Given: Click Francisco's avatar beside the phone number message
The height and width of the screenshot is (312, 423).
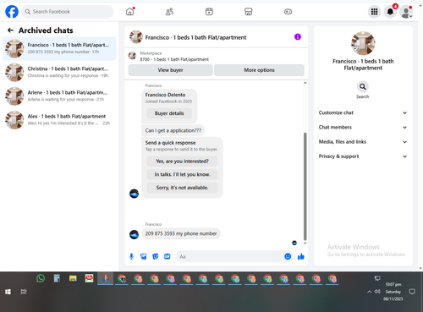Looking at the screenshot, I should (x=134, y=234).
